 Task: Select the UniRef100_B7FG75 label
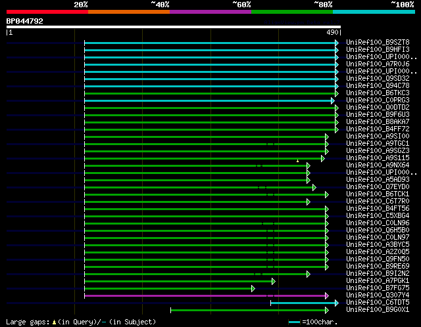pyautogui.click(x=378, y=288)
